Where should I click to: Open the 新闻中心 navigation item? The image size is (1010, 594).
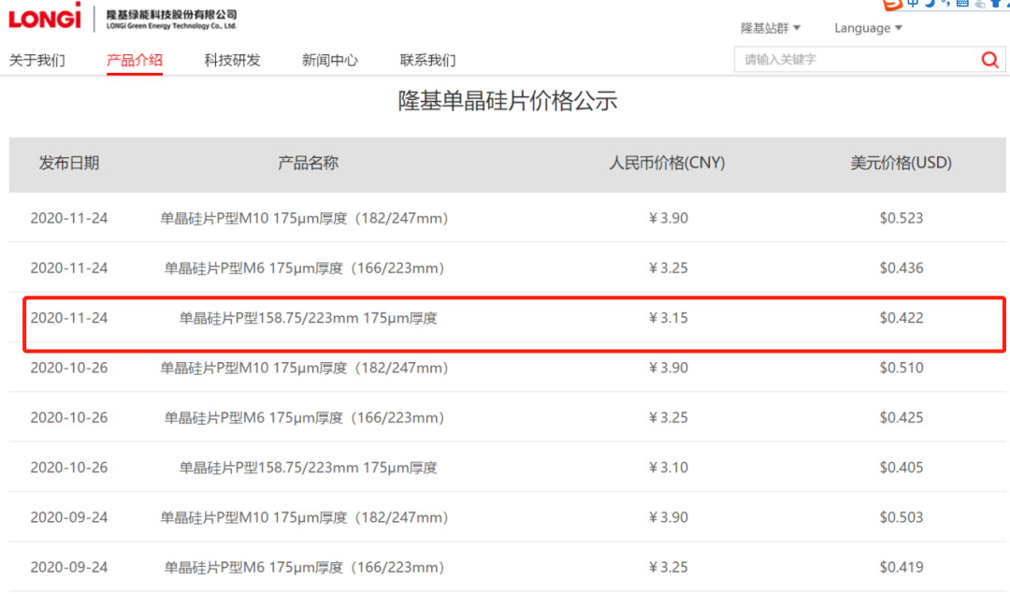(x=330, y=61)
